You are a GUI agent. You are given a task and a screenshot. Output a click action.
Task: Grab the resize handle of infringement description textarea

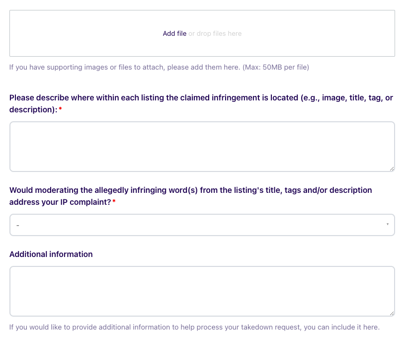(392, 169)
